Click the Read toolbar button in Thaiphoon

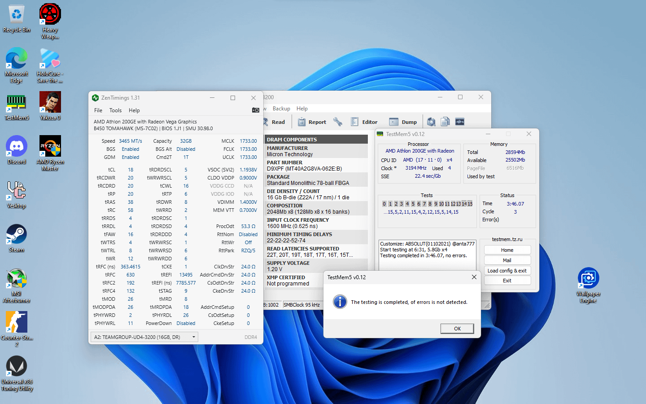tap(275, 122)
